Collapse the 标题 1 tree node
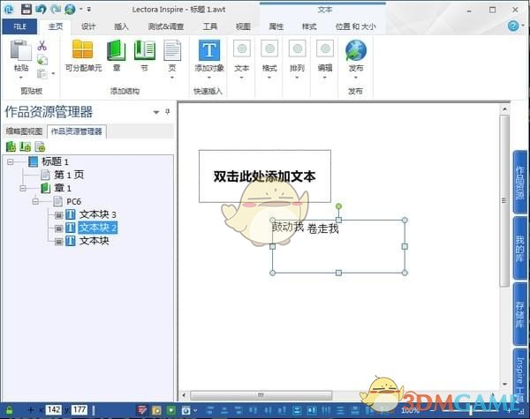530x419 pixels. [x=11, y=161]
